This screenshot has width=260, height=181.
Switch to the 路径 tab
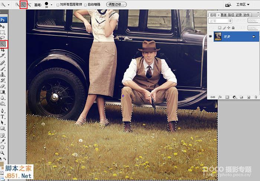point(231,15)
